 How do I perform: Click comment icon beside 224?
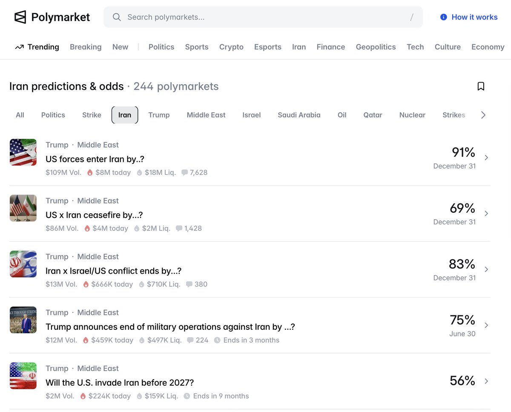click(x=190, y=340)
